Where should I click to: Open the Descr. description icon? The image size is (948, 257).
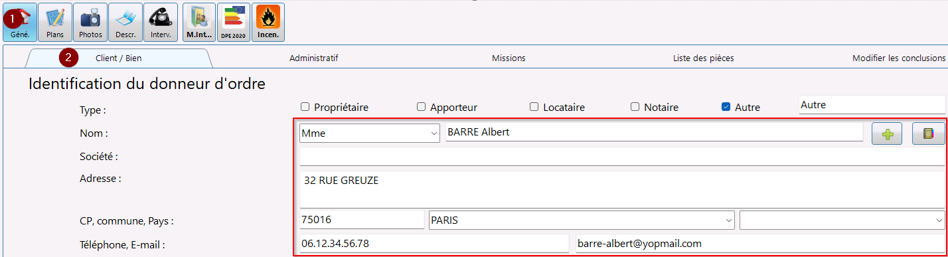point(125,22)
